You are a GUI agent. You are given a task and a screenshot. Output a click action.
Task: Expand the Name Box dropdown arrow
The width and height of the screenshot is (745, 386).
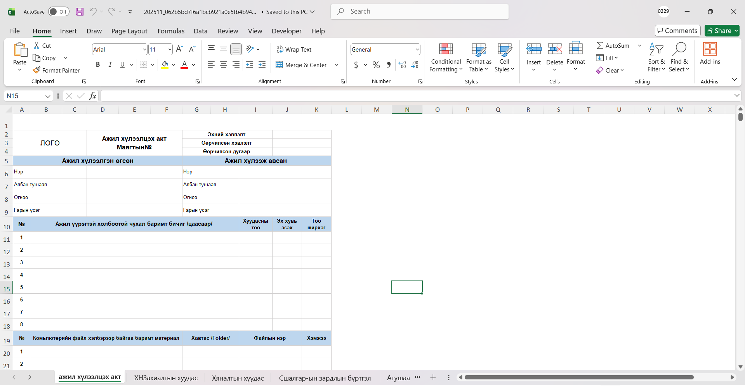48,96
